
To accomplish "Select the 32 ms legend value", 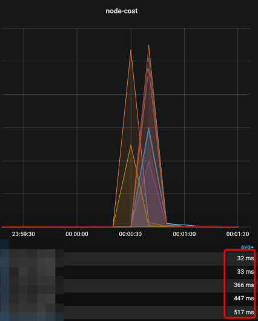I will click(x=245, y=258).
